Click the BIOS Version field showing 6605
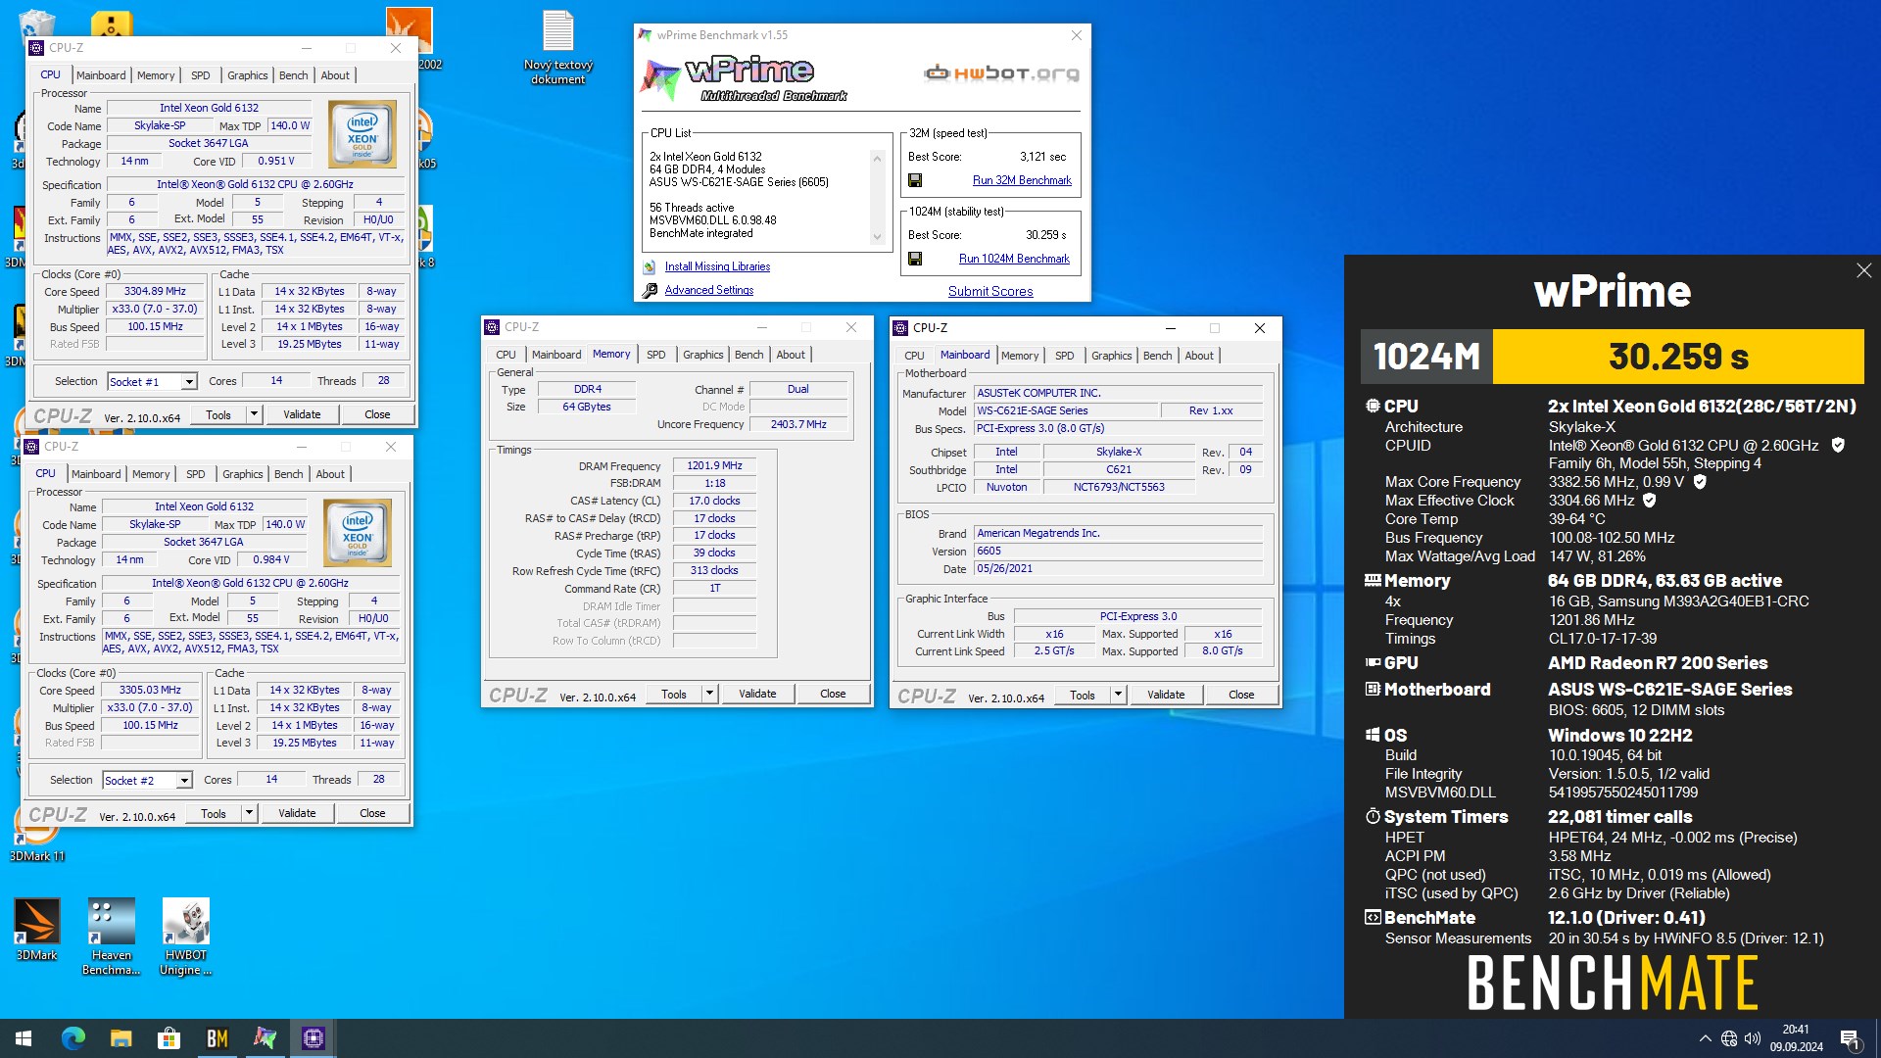1881x1058 pixels. pos(1118,552)
